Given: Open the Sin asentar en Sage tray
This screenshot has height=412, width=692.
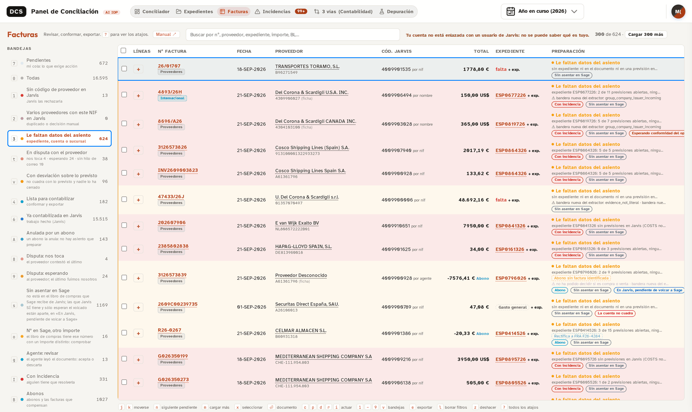Looking at the screenshot, I should click(x=59, y=305).
